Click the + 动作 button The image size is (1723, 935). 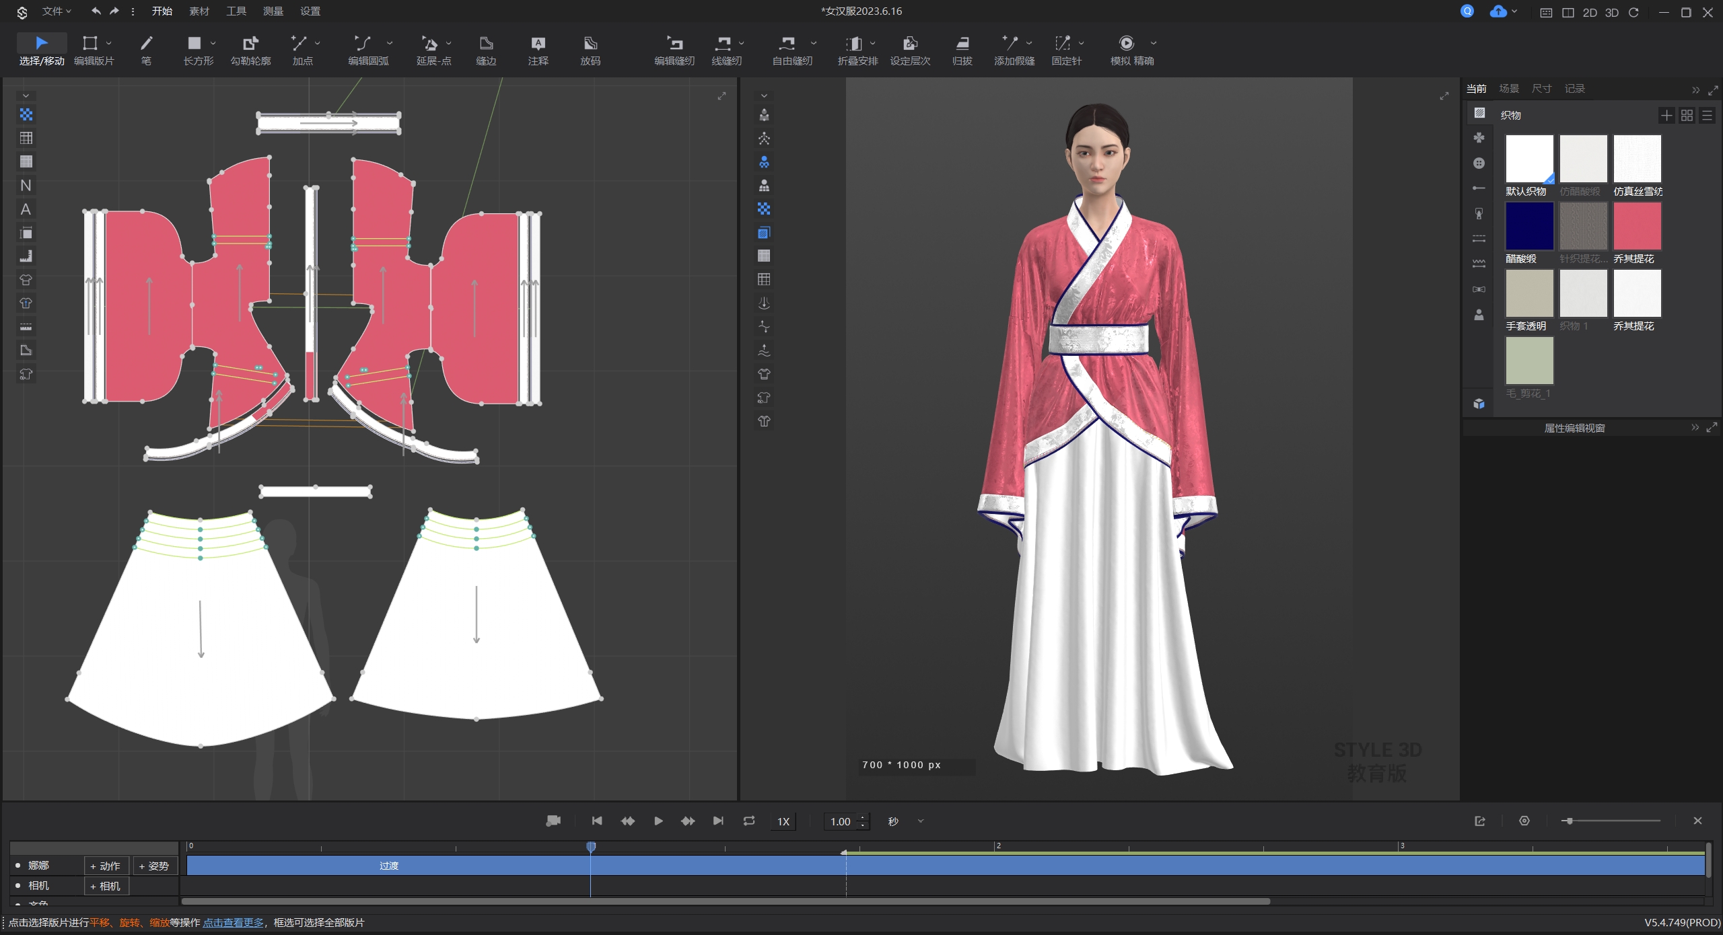coord(106,866)
